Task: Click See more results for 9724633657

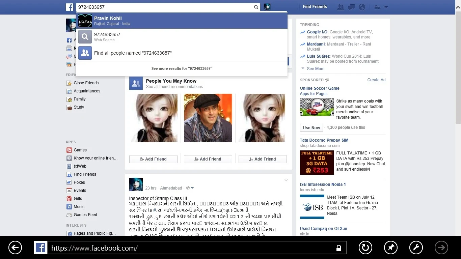Action: coord(182,68)
